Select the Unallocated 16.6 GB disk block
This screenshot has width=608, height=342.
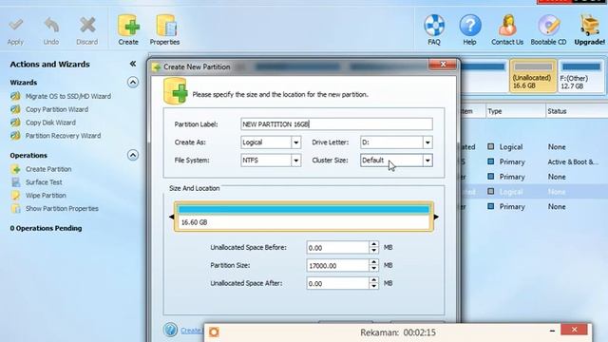point(532,76)
